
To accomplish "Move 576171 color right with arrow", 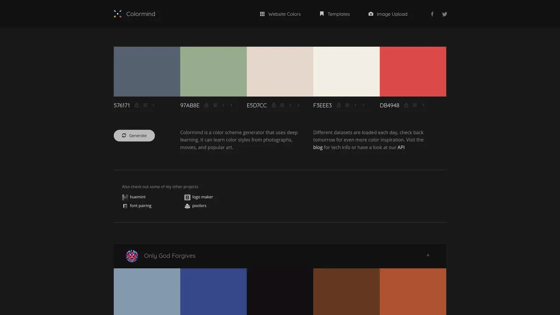I will 153,105.
